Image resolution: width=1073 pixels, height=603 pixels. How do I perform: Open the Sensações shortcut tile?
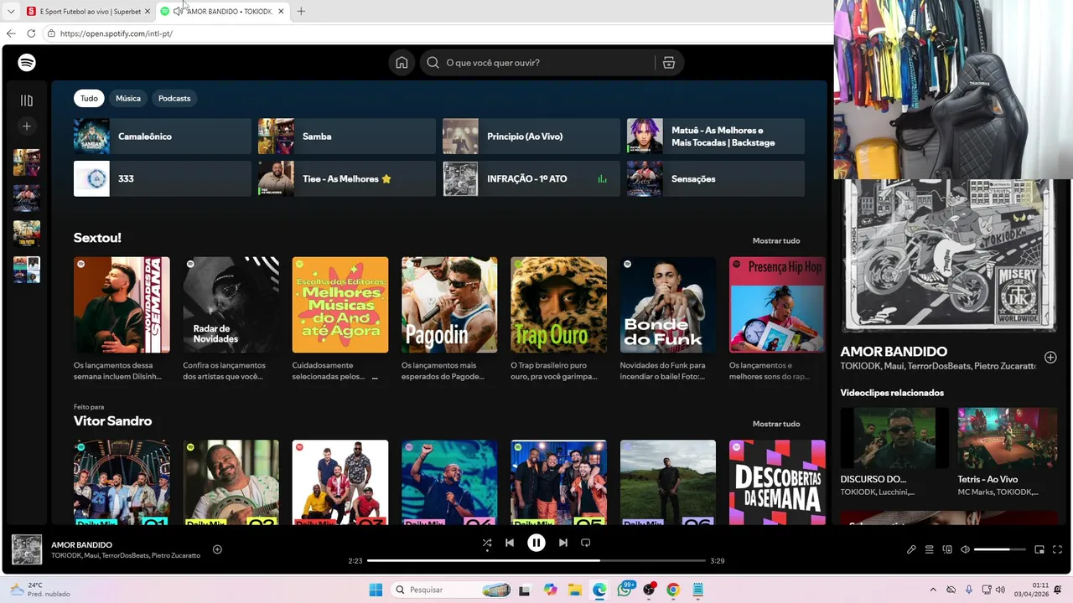(716, 178)
